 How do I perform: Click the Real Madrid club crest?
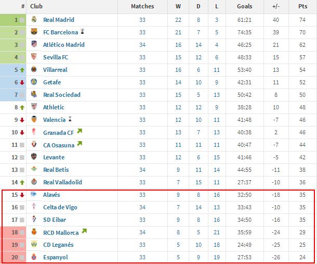coord(34,20)
